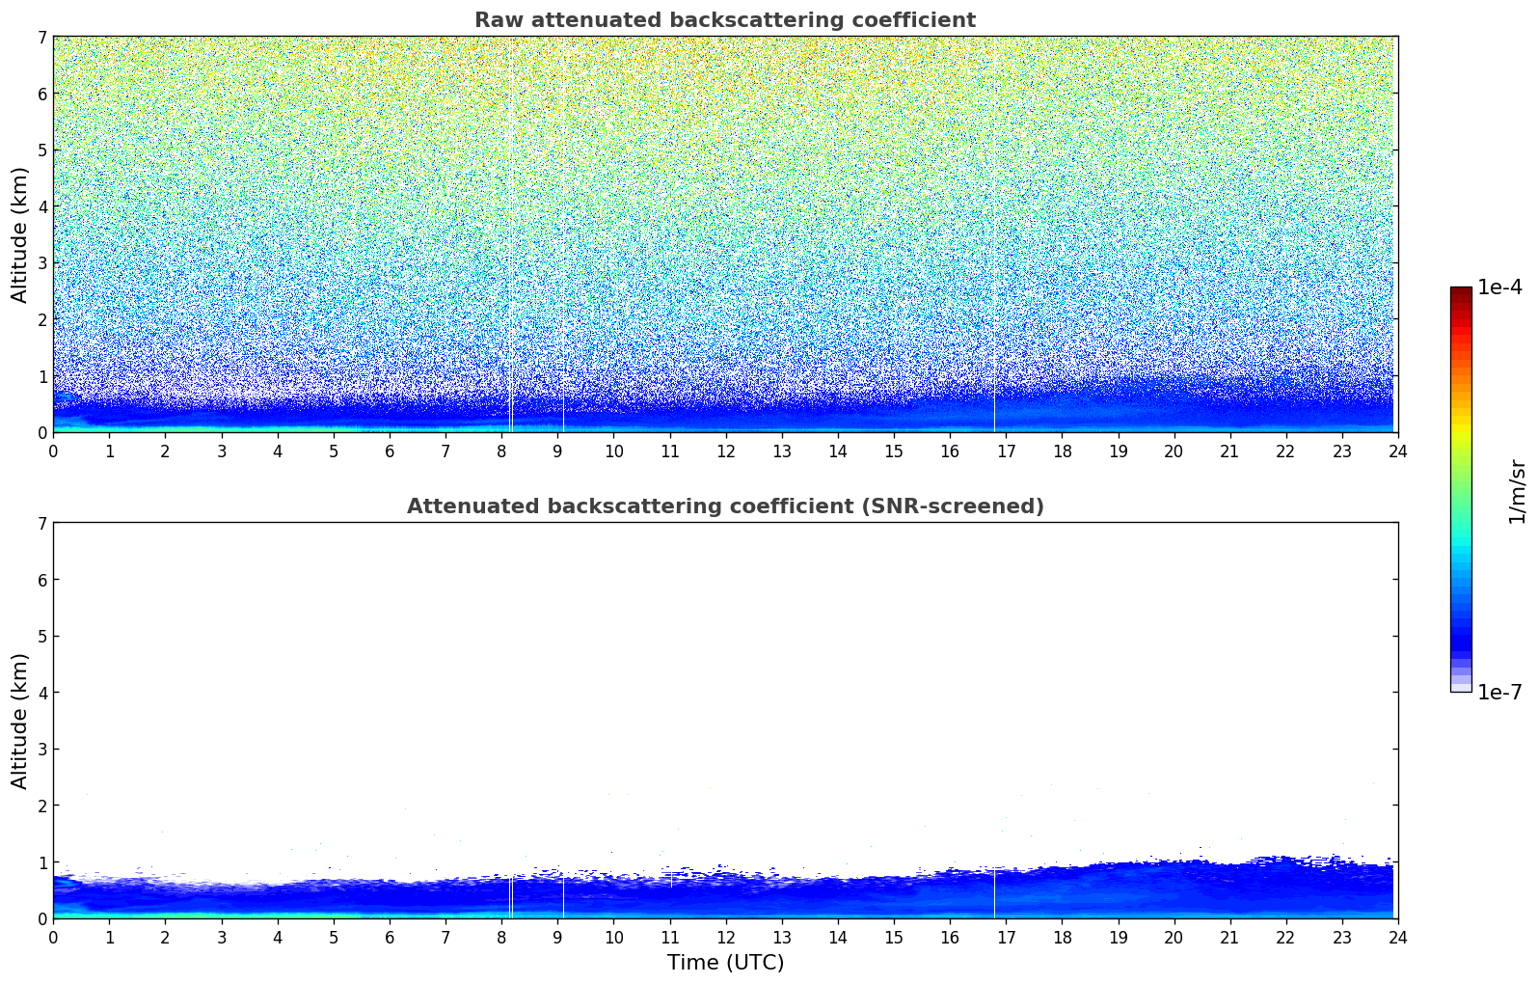Click the hour 24 tick label under the raw plot
Screen dimensions: 1538x984
click(x=1398, y=451)
